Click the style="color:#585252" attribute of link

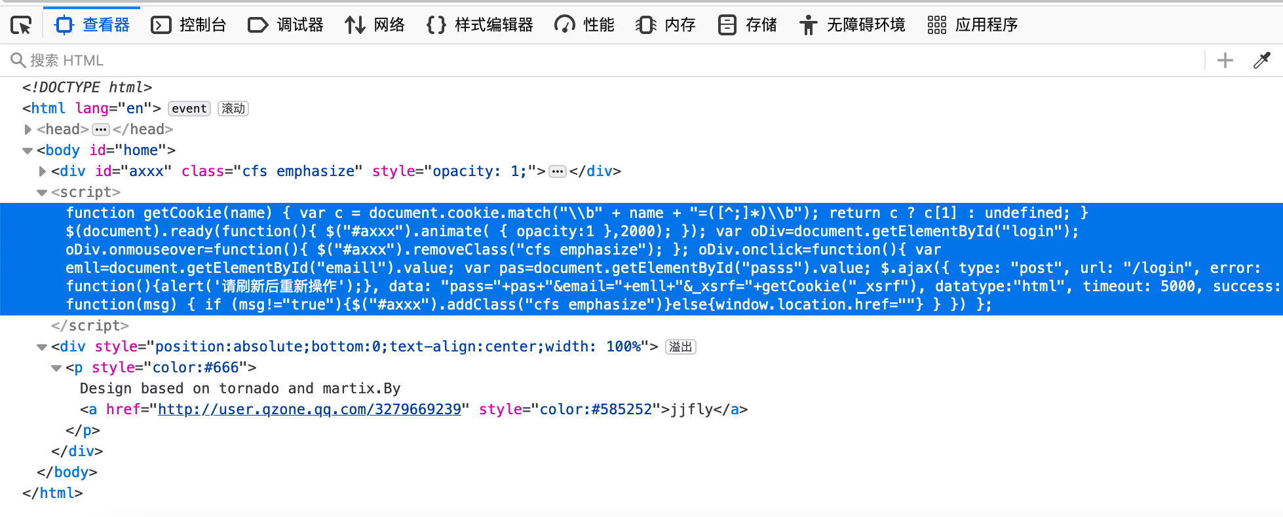click(x=570, y=410)
